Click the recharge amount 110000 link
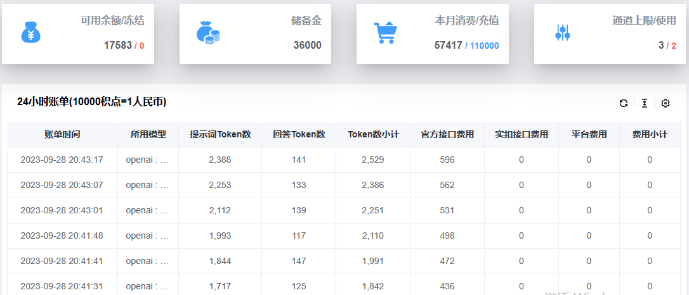689x295 pixels. click(484, 46)
